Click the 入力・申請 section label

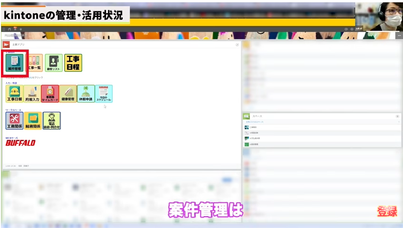click(12, 83)
